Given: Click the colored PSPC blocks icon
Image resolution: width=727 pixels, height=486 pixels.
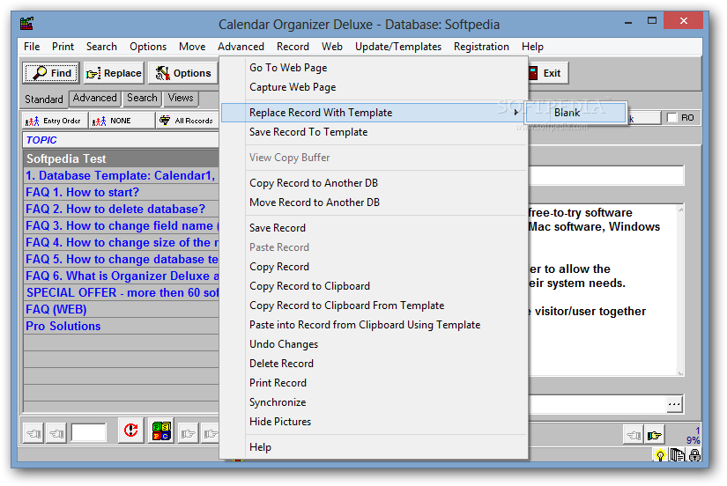Looking at the screenshot, I should [161, 431].
